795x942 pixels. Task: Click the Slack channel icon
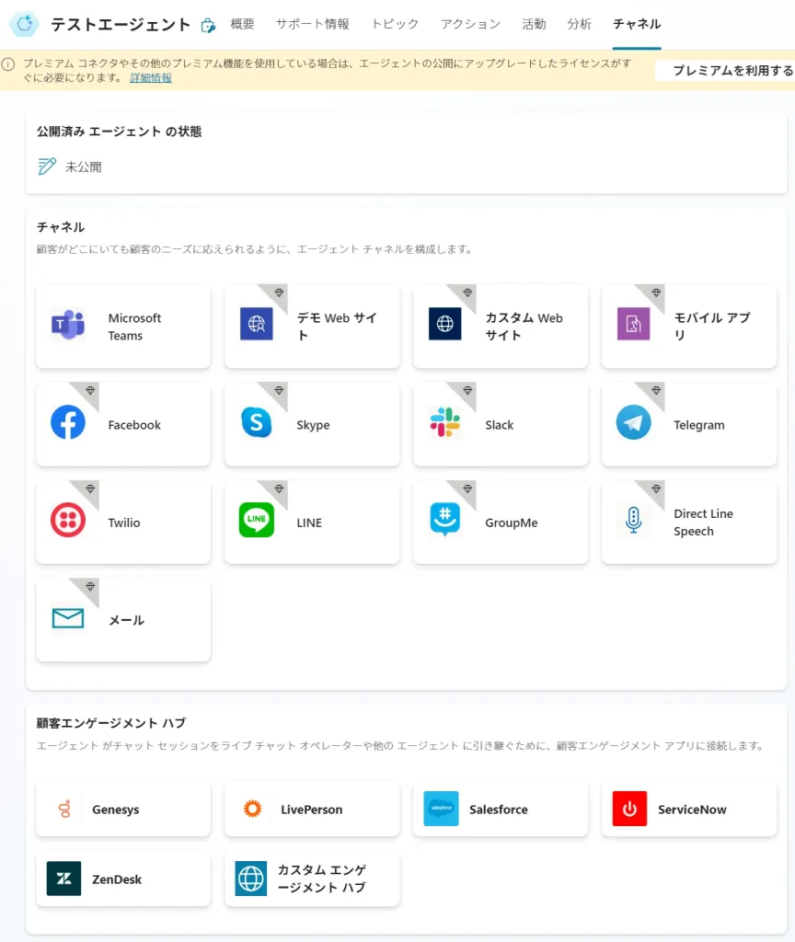[445, 423]
